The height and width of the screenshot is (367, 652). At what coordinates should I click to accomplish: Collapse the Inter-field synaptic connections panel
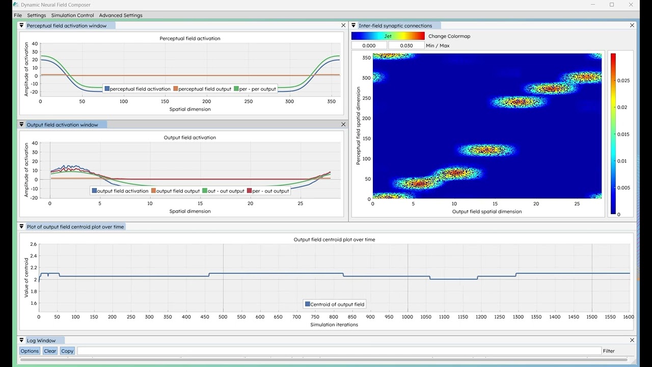click(354, 25)
